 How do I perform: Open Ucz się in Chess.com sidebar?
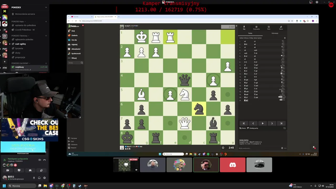coord(72,40)
